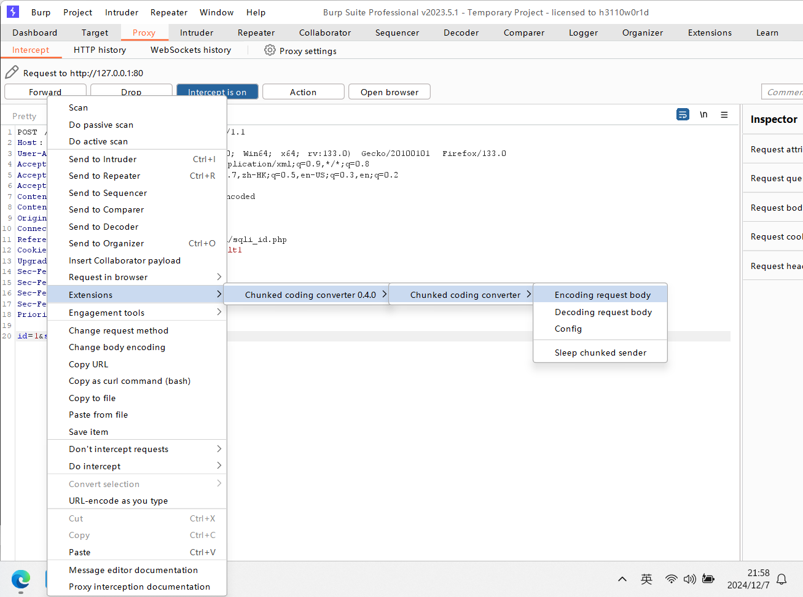Screen dimensions: 803x597
Task: Expand Engagement tools submenu
Action: tap(136, 313)
